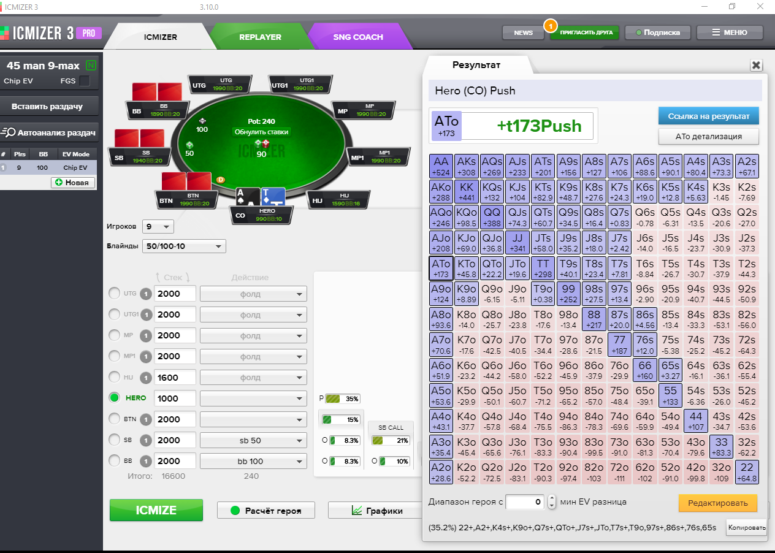Click the Редактировать button

tap(718, 503)
